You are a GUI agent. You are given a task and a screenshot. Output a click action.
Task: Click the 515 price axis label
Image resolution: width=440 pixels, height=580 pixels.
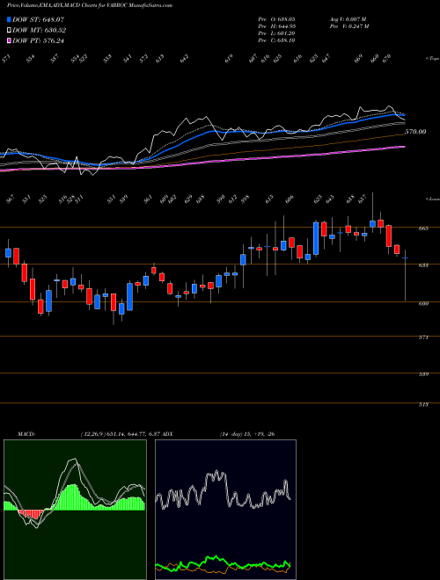(423, 404)
